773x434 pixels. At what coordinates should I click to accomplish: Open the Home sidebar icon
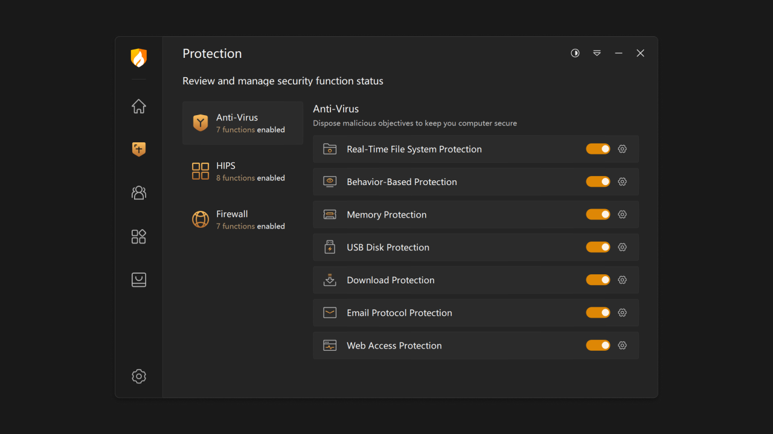point(138,106)
